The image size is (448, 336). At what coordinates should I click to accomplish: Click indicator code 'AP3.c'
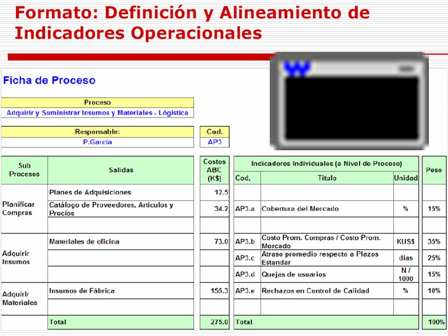[247, 258]
